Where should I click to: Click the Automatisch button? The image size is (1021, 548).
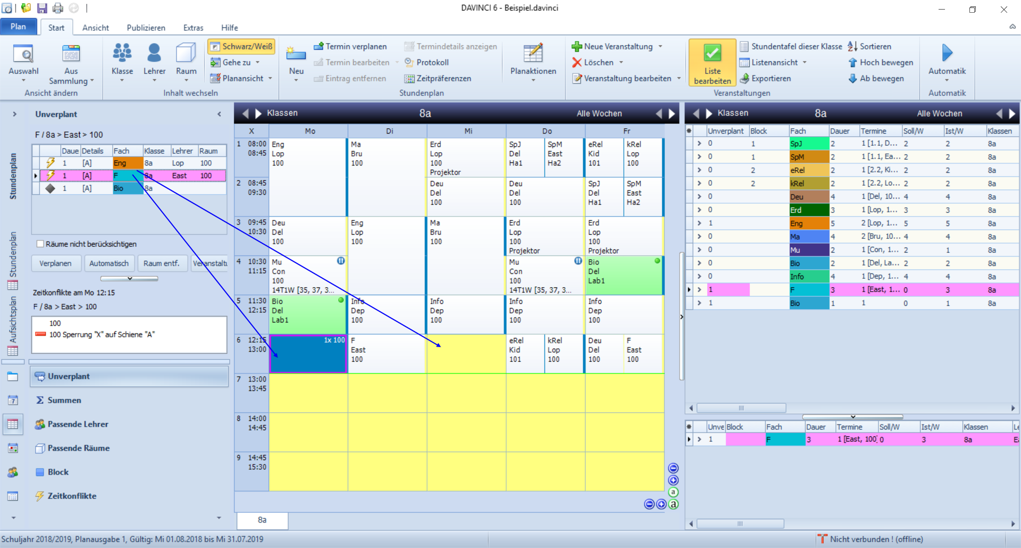109,263
